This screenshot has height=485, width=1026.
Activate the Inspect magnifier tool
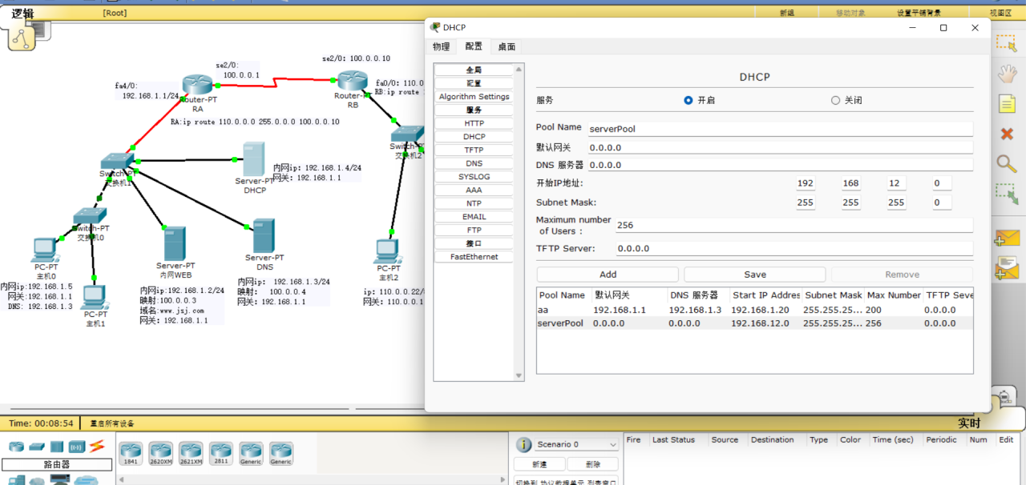point(1006,164)
